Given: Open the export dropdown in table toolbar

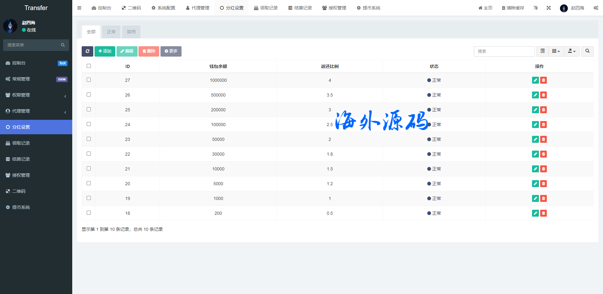Looking at the screenshot, I should click(572, 51).
